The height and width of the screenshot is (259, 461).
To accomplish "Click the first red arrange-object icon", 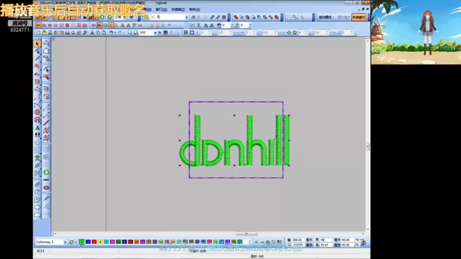I will 236,17.
